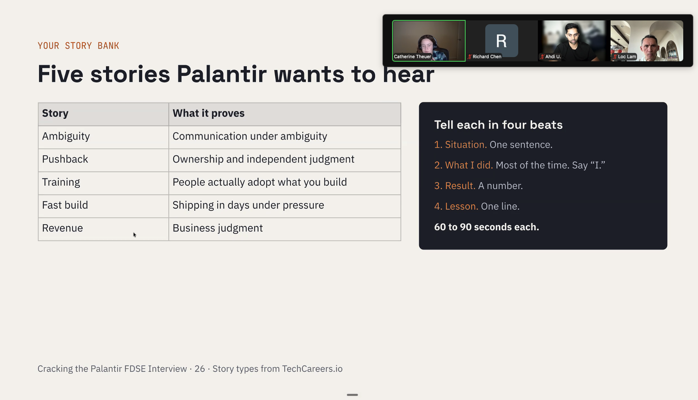Click 'Shipping in days under pressure' cell
Image resolution: width=698 pixels, height=400 pixels.
pyautogui.click(x=285, y=206)
